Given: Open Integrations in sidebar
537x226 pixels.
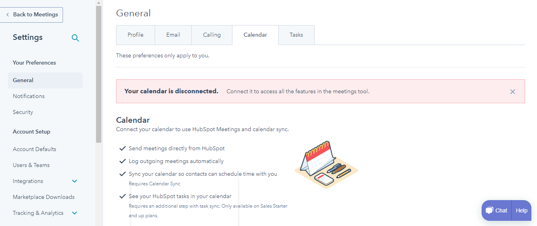Looking at the screenshot, I should point(28,181).
